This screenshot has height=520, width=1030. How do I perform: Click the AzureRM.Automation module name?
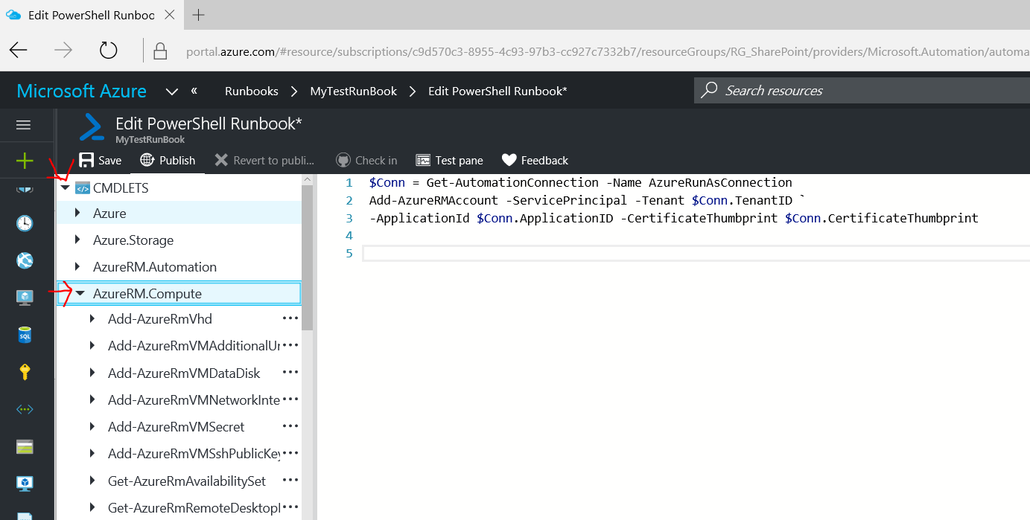point(155,267)
